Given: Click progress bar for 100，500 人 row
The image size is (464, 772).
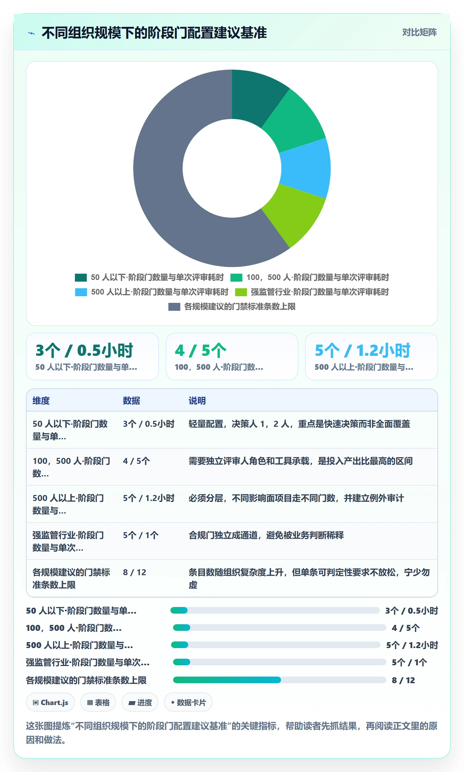Looking at the screenshot, I should point(279,628).
